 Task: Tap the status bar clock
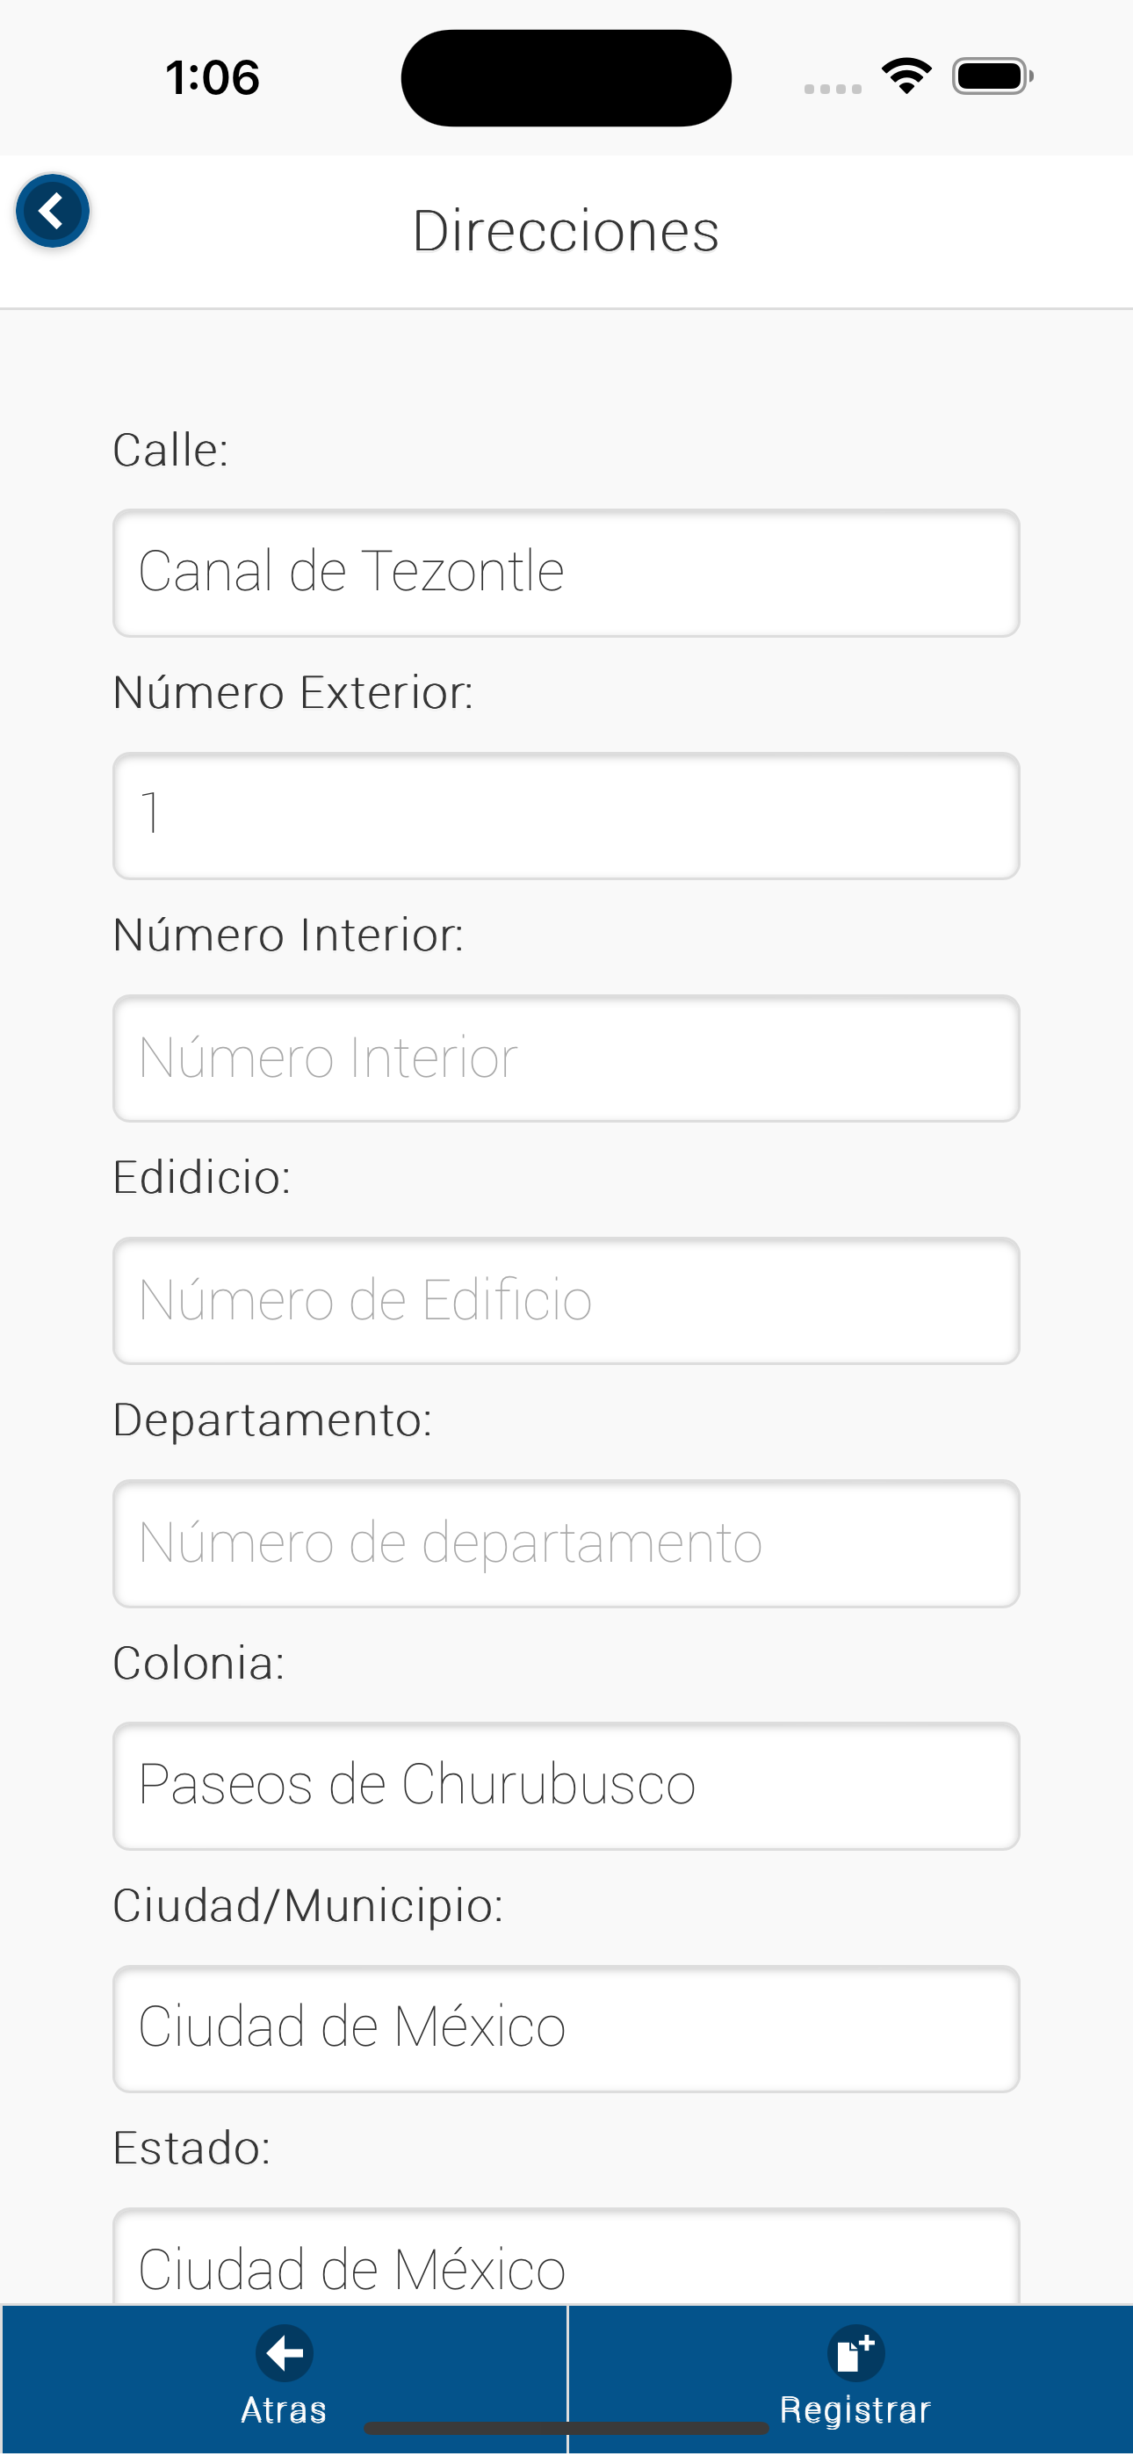pyautogui.click(x=212, y=77)
